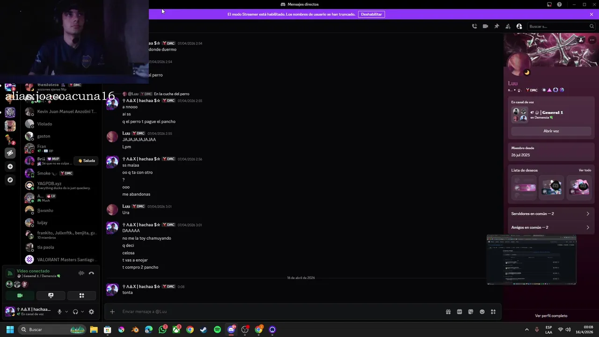Open direct message with gaston
This screenshot has width=599, height=337.
point(61,136)
